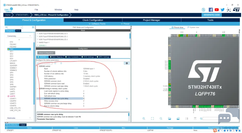This screenshot has height=133, width=242.
Task: Click the ST logo in header
Action: tap(236, 10)
